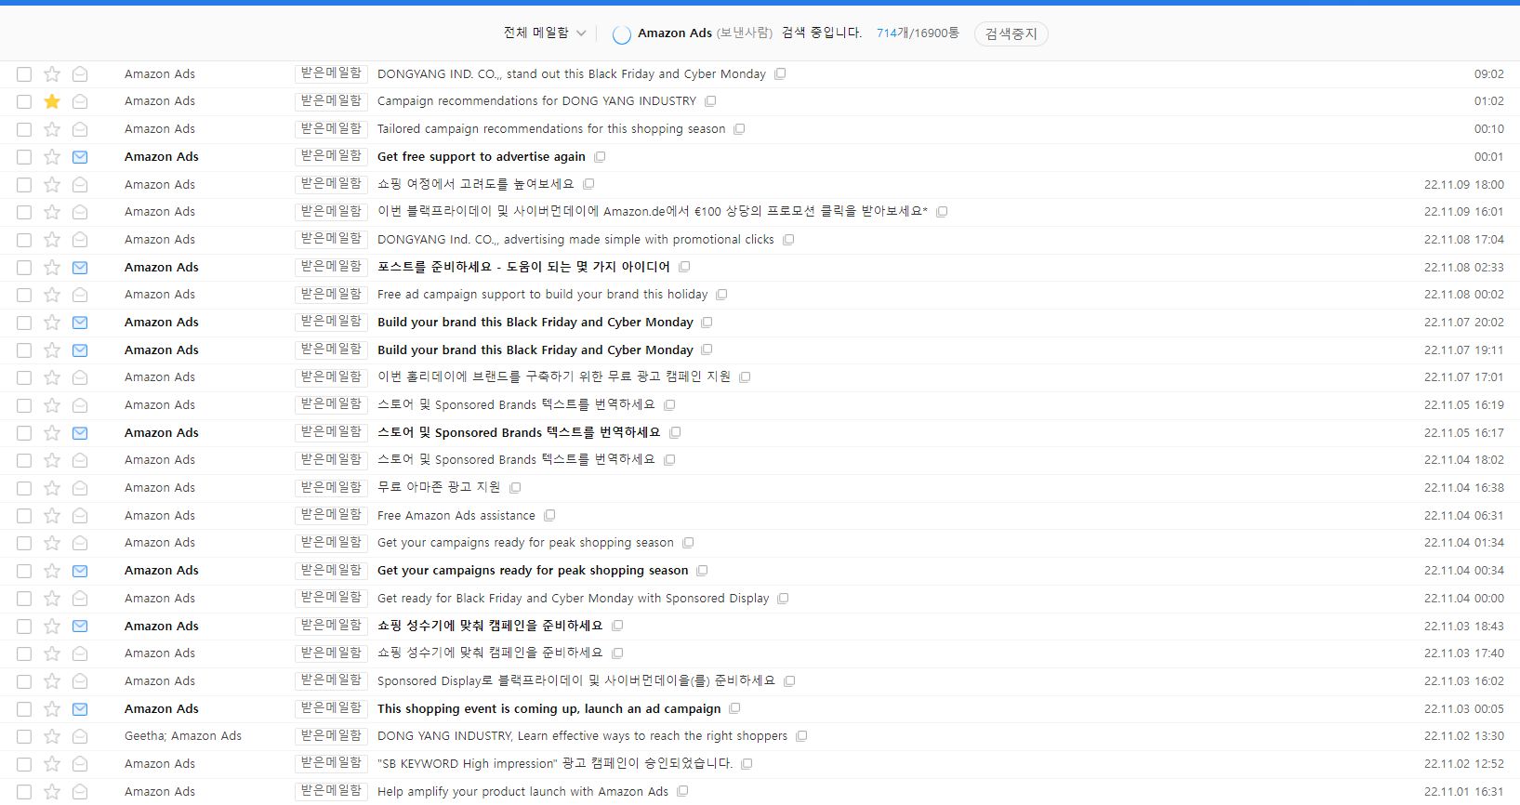Select checkbox for 09:02 DONGYANG IND. mail

click(x=24, y=74)
